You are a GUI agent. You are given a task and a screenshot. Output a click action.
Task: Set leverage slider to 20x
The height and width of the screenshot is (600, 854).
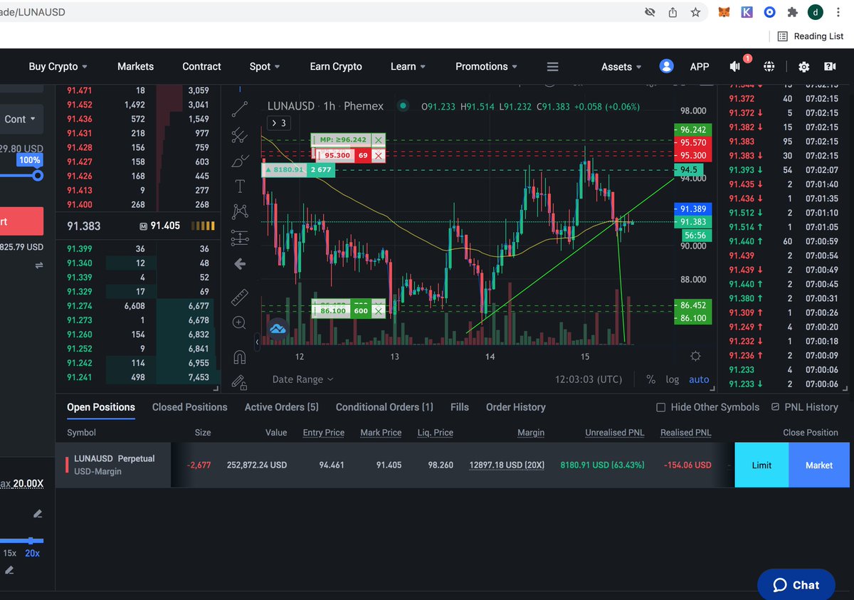(32, 553)
